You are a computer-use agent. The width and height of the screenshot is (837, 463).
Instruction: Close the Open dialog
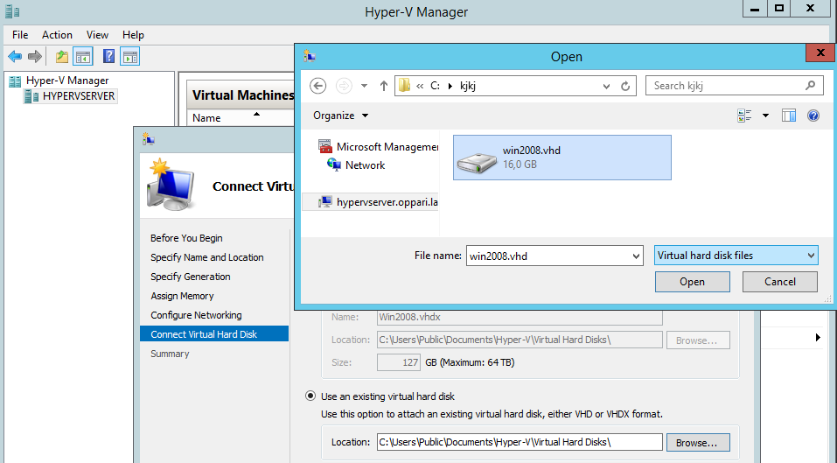click(820, 53)
